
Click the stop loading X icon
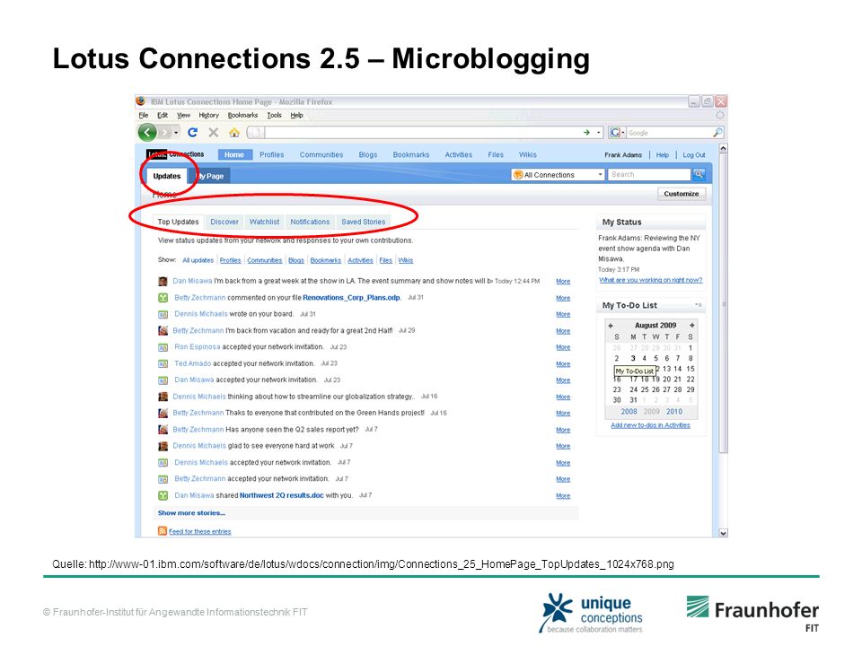pos(214,133)
